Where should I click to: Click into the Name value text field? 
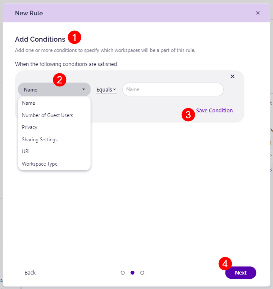pyautogui.click(x=173, y=89)
